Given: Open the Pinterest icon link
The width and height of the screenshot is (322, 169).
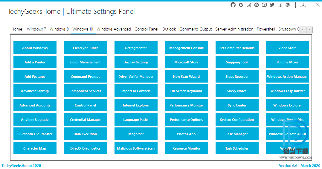Looking at the screenshot, I should pos(257,5).
